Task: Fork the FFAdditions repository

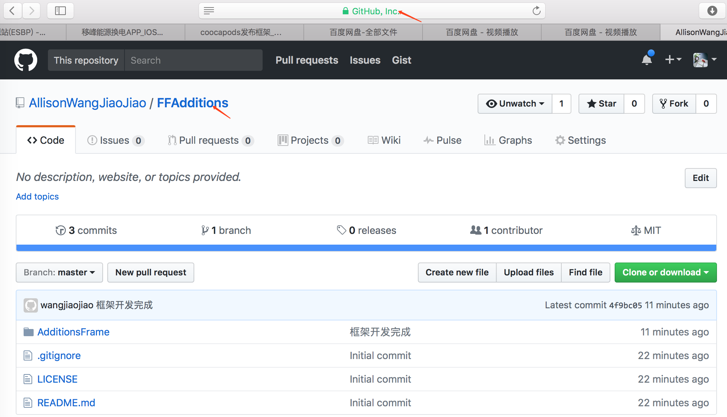Action: [674, 104]
